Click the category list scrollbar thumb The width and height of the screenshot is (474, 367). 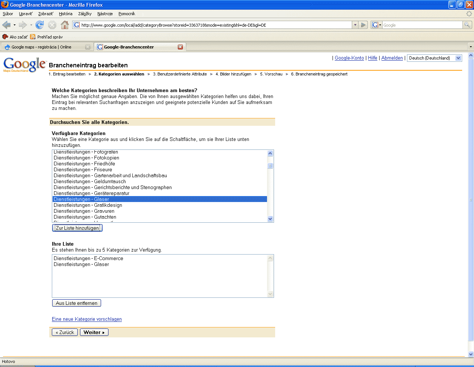(270, 166)
